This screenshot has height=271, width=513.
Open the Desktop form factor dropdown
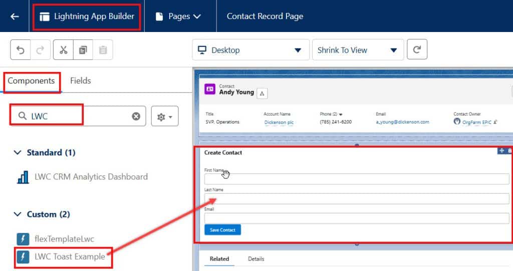tap(250, 50)
